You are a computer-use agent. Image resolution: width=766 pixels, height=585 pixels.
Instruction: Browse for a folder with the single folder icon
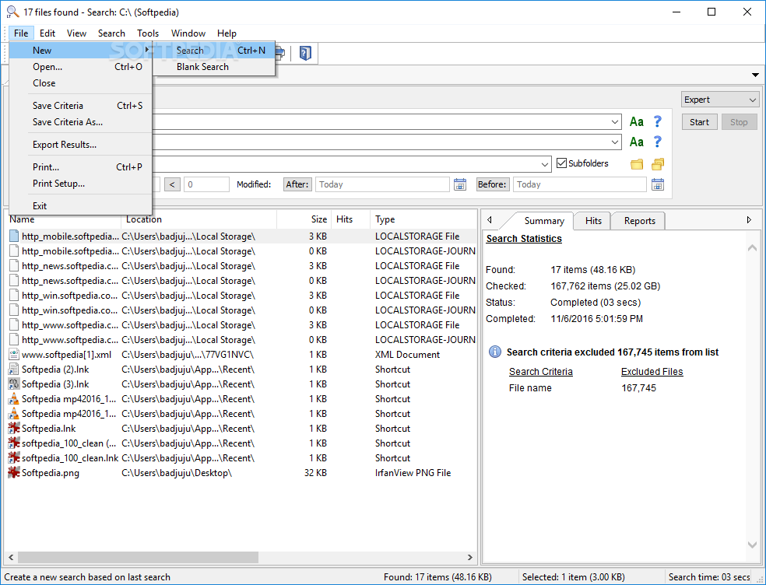click(637, 164)
